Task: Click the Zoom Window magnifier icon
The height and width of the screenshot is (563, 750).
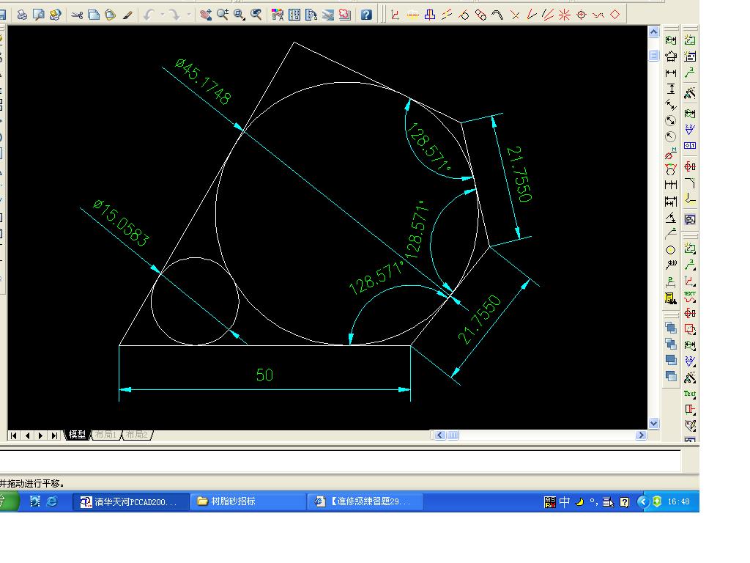Action: point(240,15)
